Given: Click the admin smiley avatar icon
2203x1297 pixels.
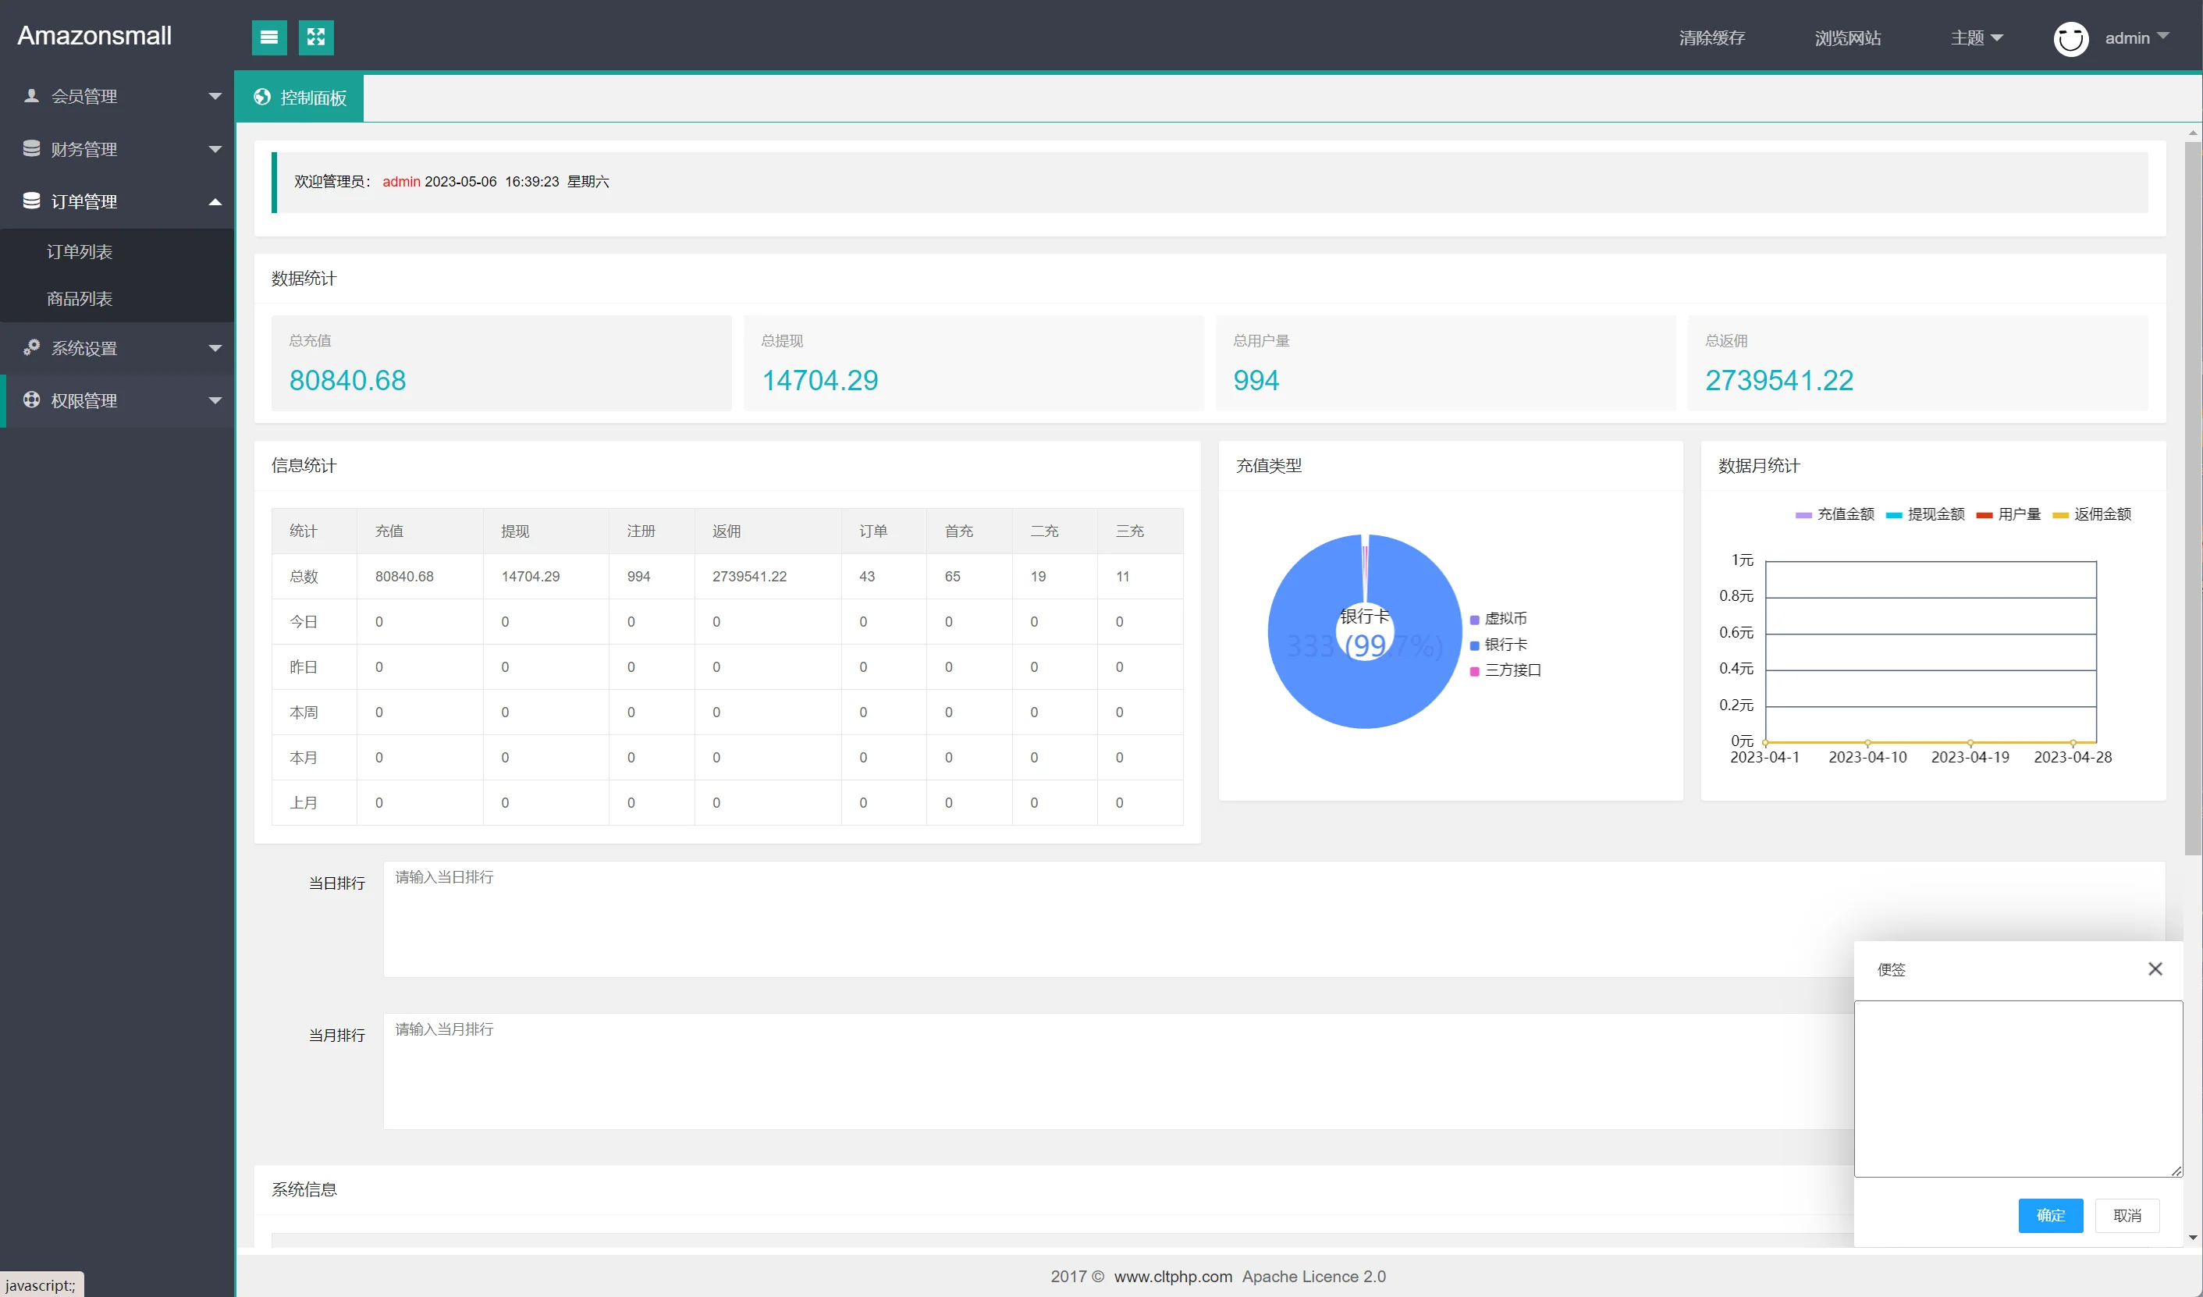Looking at the screenshot, I should (x=2070, y=38).
